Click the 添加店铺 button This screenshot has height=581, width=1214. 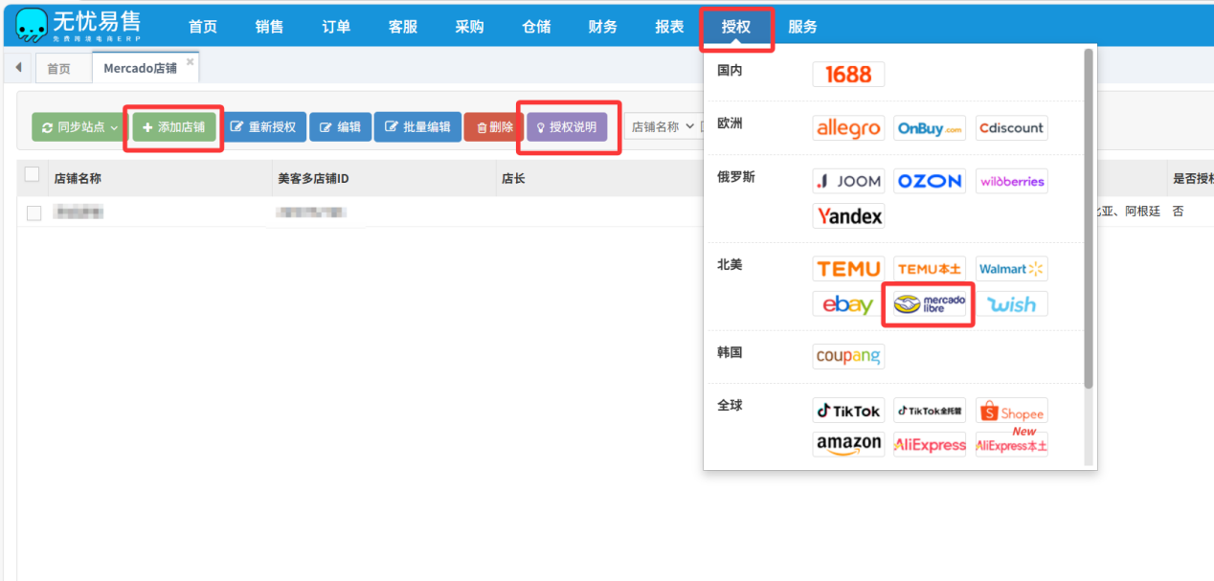(x=173, y=127)
